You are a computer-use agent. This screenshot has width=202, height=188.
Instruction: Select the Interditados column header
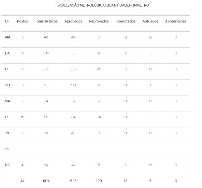pyautogui.click(x=126, y=21)
